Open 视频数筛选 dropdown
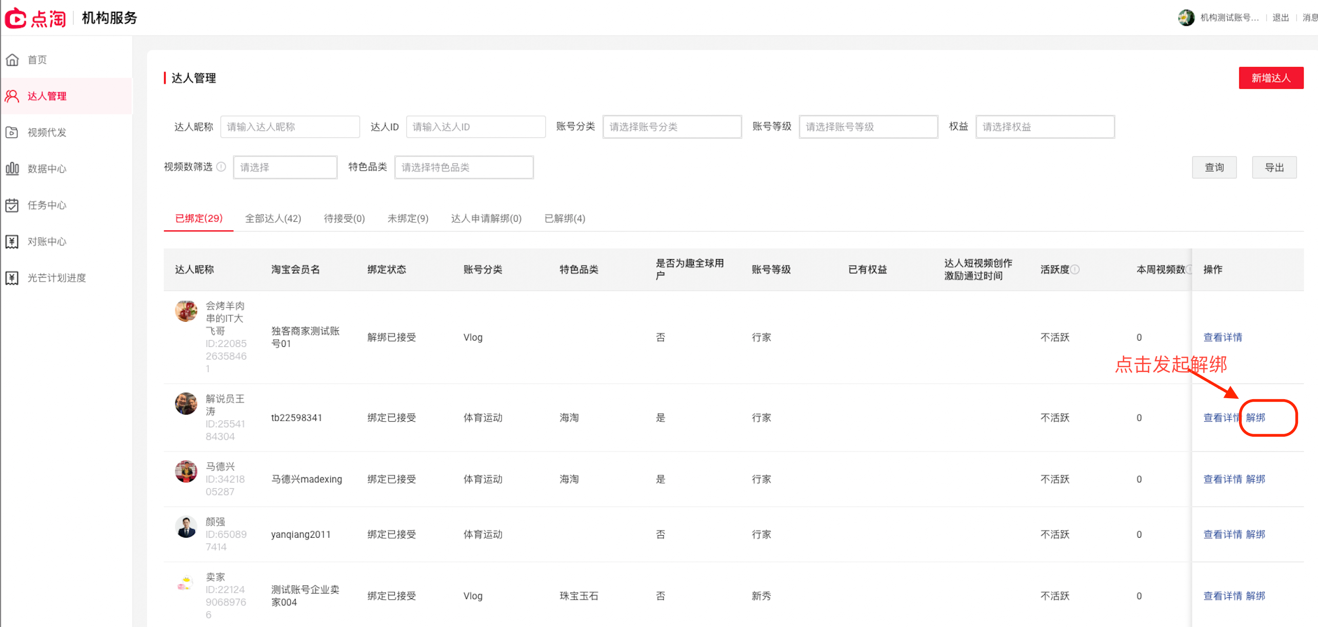The height and width of the screenshot is (627, 1318). [x=285, y=168]
